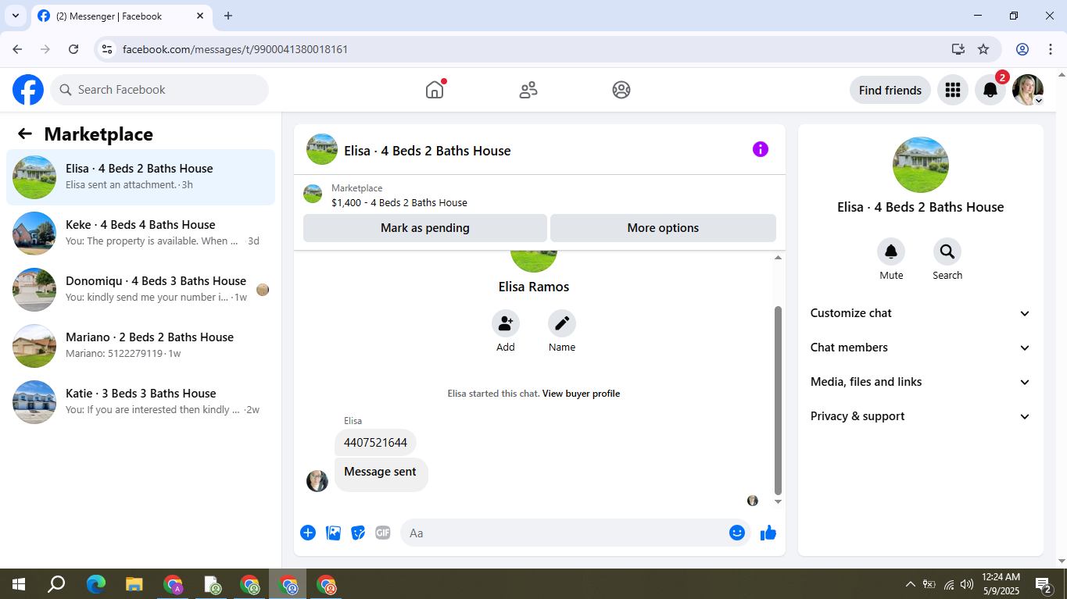Click the Find friends button
Image resolution: width=1067 pixels, height=599 pixels.
(x=890, y=90)
